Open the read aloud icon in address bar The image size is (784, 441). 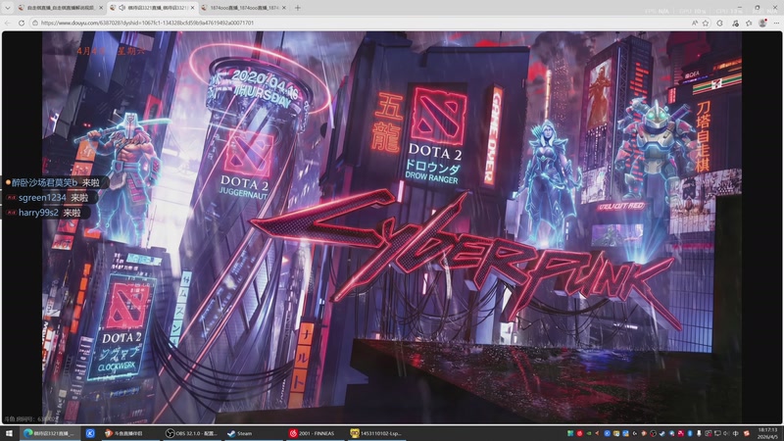[x=695, y=23]
